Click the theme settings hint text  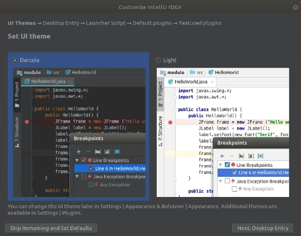coord(142,209)
